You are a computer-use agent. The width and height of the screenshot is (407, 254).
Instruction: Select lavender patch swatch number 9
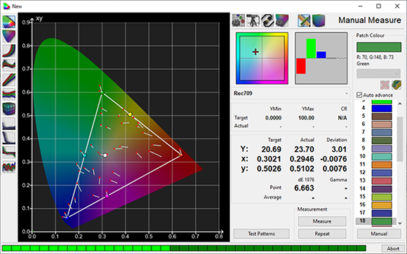[382, 148]
